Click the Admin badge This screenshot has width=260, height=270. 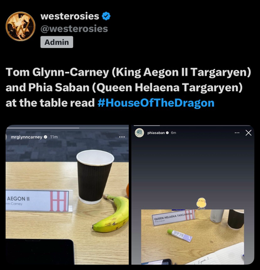(x=57, y=42)
